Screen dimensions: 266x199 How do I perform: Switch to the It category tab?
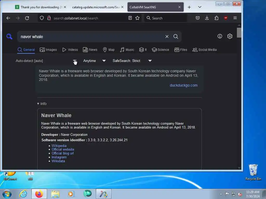tap(143, 50)
